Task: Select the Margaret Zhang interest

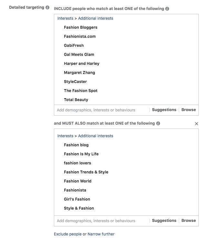Action: coord(79,73)
